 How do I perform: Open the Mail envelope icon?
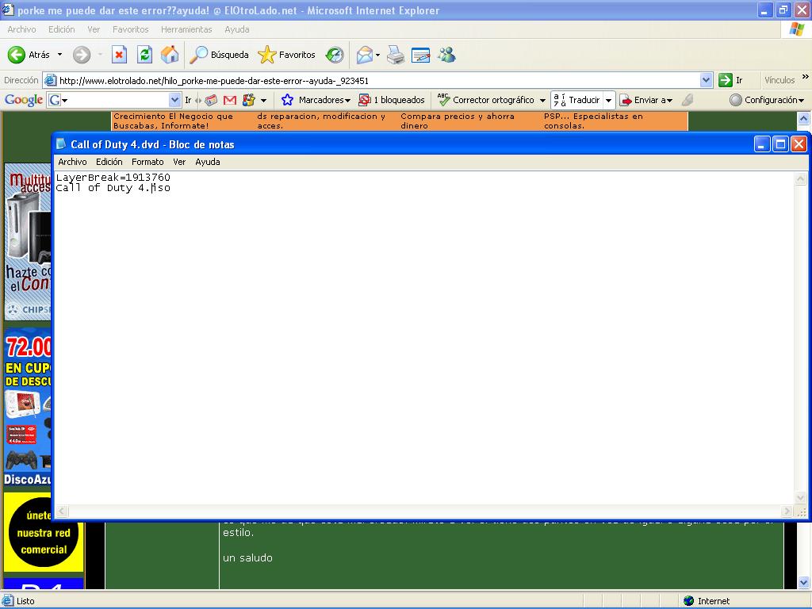pyautogui.click(x=365, y=55)
